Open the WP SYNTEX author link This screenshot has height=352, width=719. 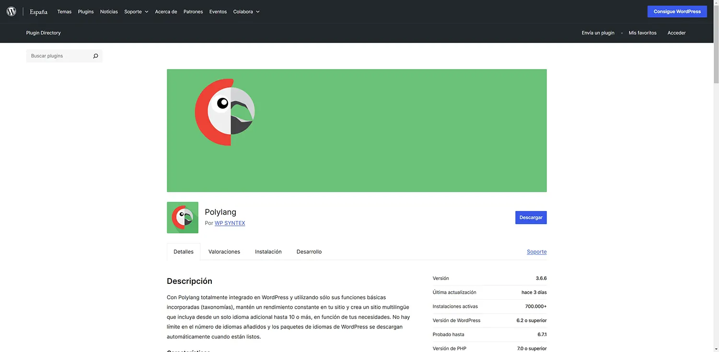(x=230, y=223)
